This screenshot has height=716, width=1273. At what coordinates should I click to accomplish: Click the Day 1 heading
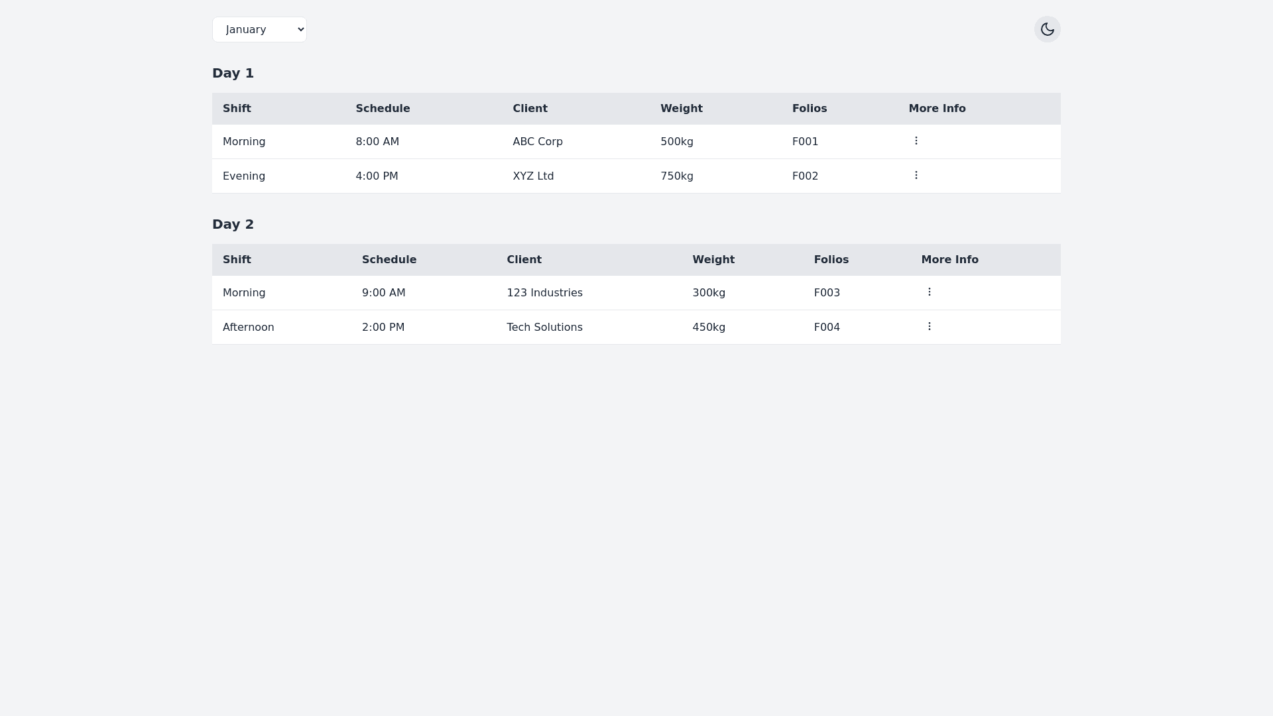(233, 74)
